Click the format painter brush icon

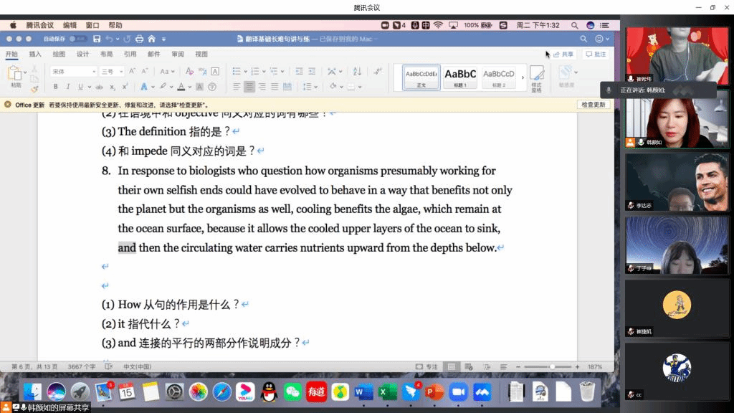34,88
